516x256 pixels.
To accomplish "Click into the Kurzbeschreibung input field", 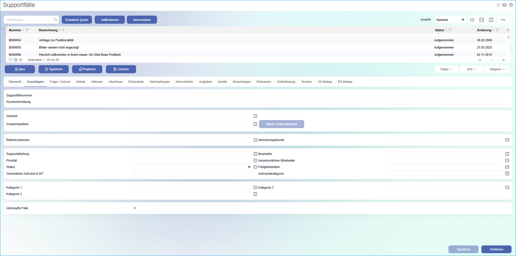I will point(318,102).
